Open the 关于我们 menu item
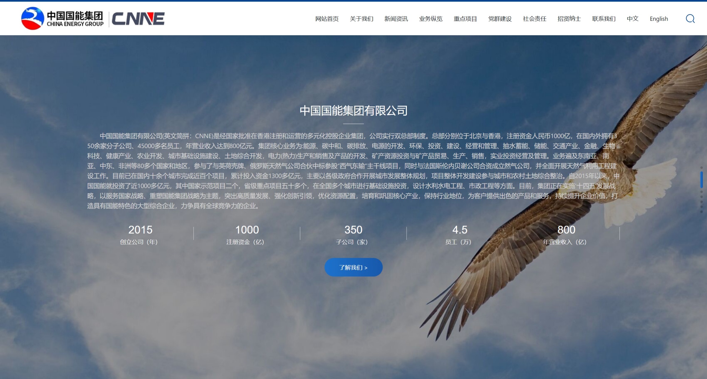The width and height of the screenshot is (707, 379). pos(361,19)
